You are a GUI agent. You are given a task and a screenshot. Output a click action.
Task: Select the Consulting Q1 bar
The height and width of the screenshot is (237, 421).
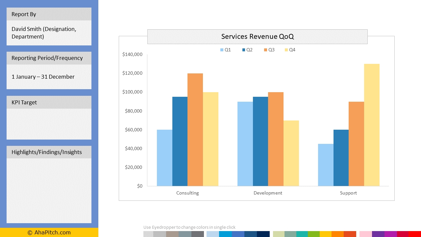tap(164, 158)
